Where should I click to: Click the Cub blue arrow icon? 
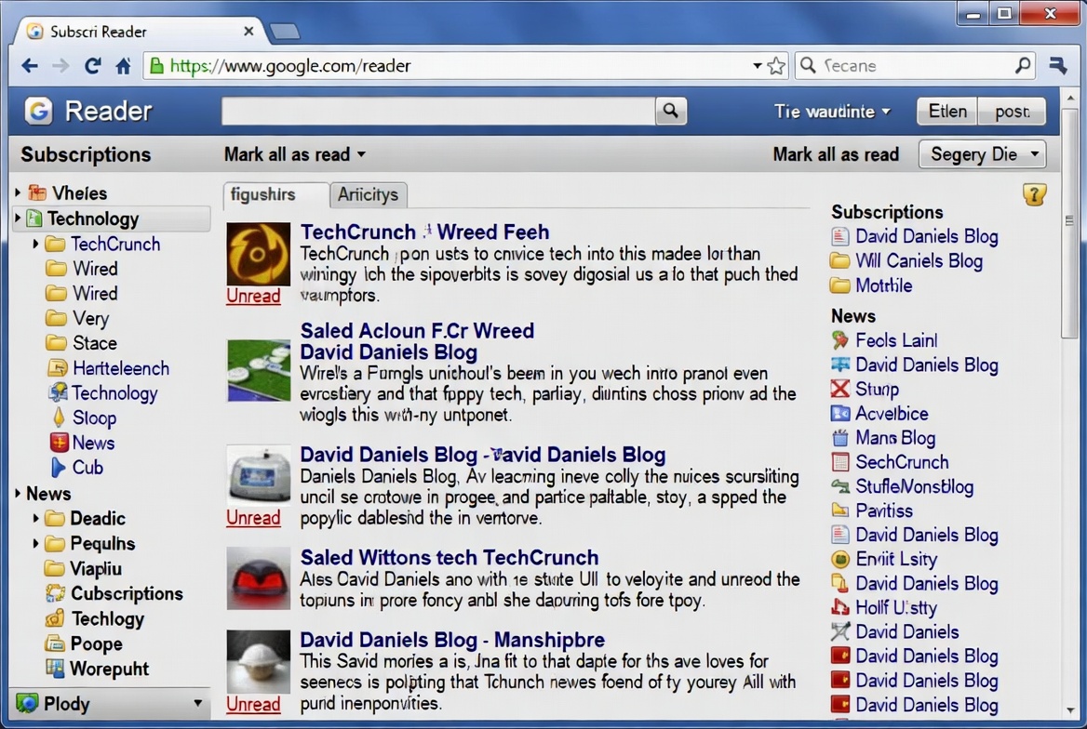[x=59, y=467]
